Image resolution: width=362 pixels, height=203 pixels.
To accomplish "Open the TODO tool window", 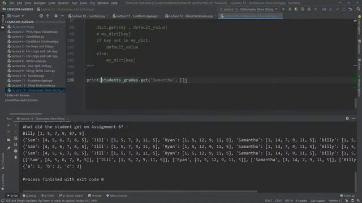I will [48, 196].
